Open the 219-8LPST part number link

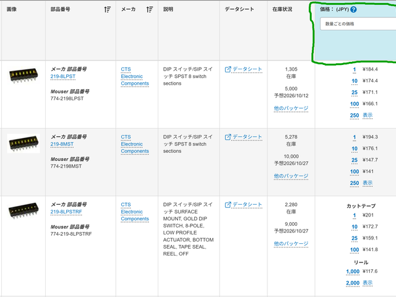coord(63,77)
